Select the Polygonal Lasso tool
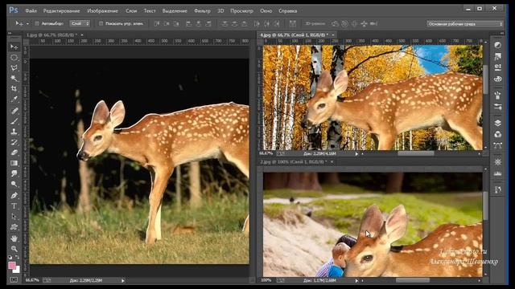The width and height of the screenshot is (515, 289). point(14,67)
